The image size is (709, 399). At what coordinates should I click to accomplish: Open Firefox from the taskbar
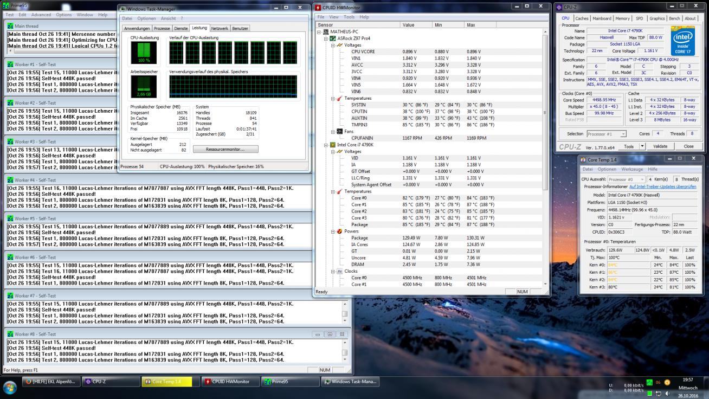click(x=51, y=382)
